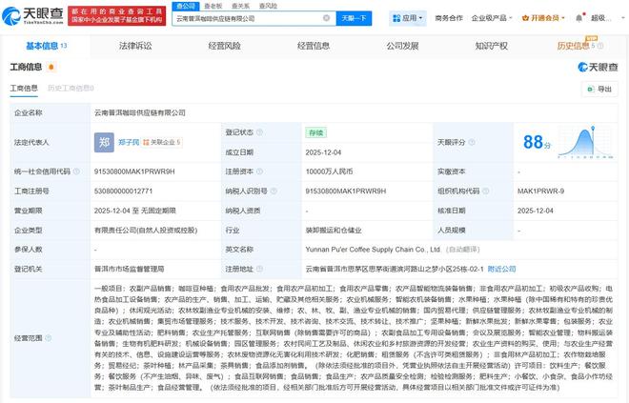The height and width of the screenshot is (403, 629).
Task: Click the 10000万人民币 registered capital value
Action: pyautogui.click(x=329, y=171)
